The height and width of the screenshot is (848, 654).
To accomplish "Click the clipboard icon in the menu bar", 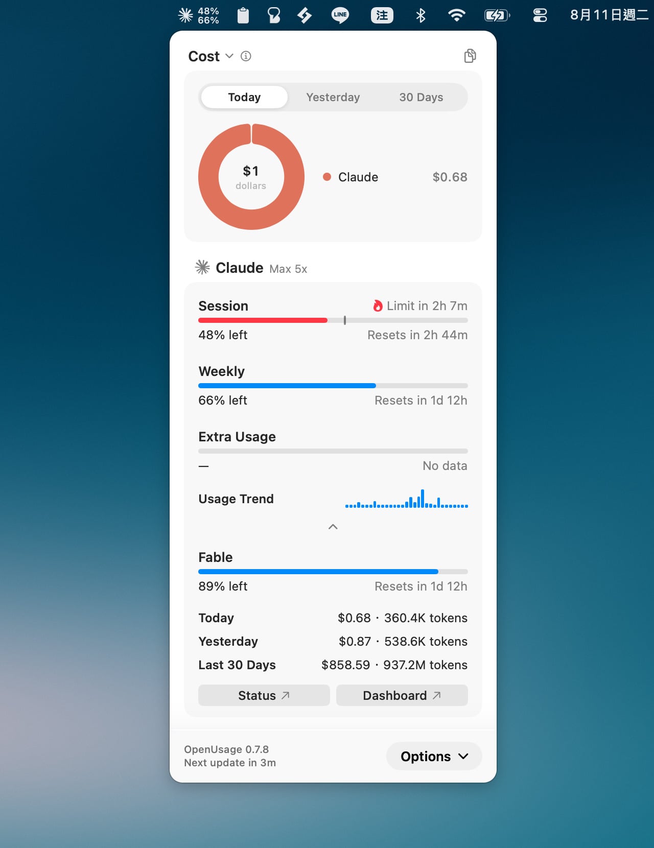I will (243, 15).
